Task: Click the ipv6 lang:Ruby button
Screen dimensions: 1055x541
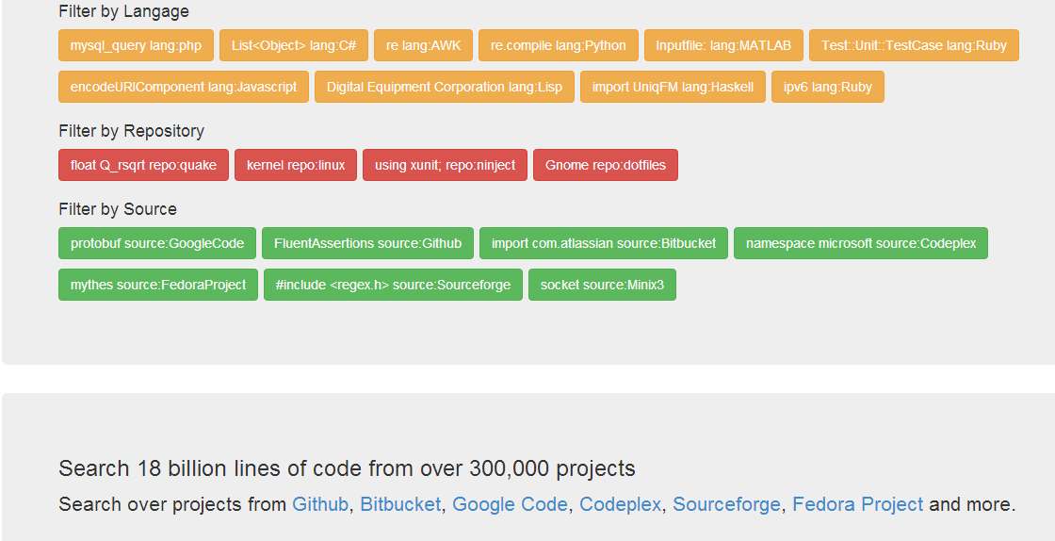Action: [828, 87]
